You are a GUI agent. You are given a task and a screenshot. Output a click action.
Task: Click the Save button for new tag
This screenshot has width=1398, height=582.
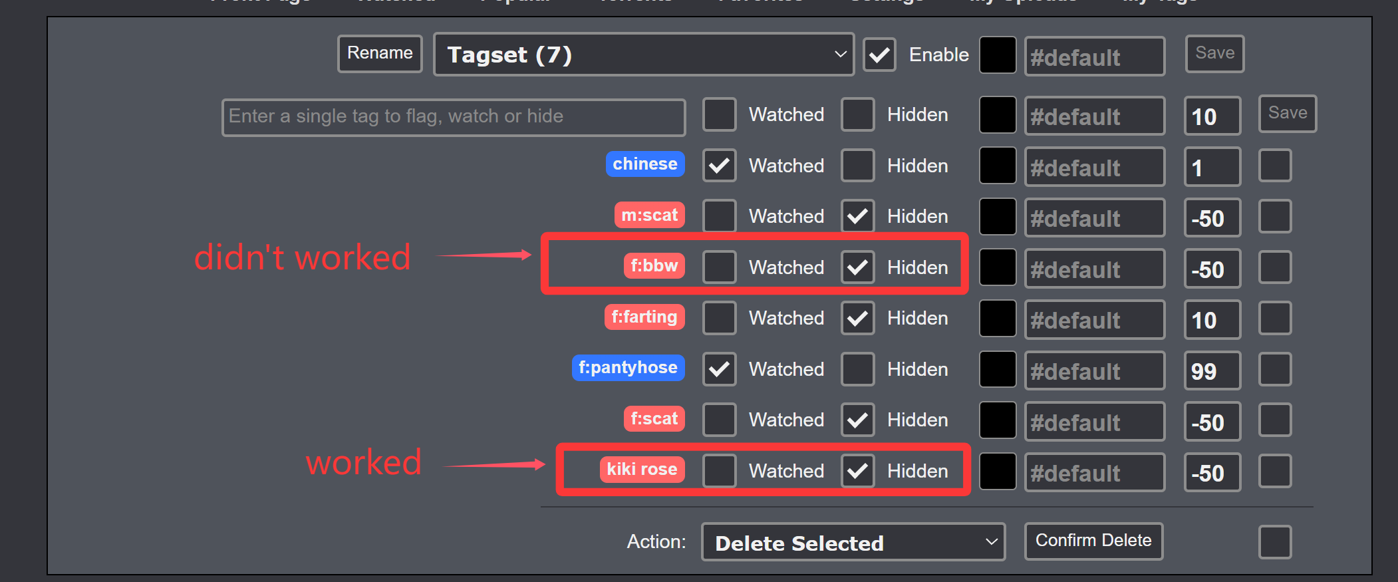[1287, 114]
